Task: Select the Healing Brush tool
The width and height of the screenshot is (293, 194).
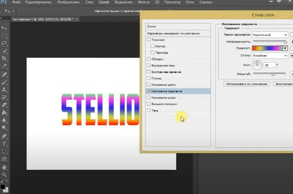Action: point(4,74)
